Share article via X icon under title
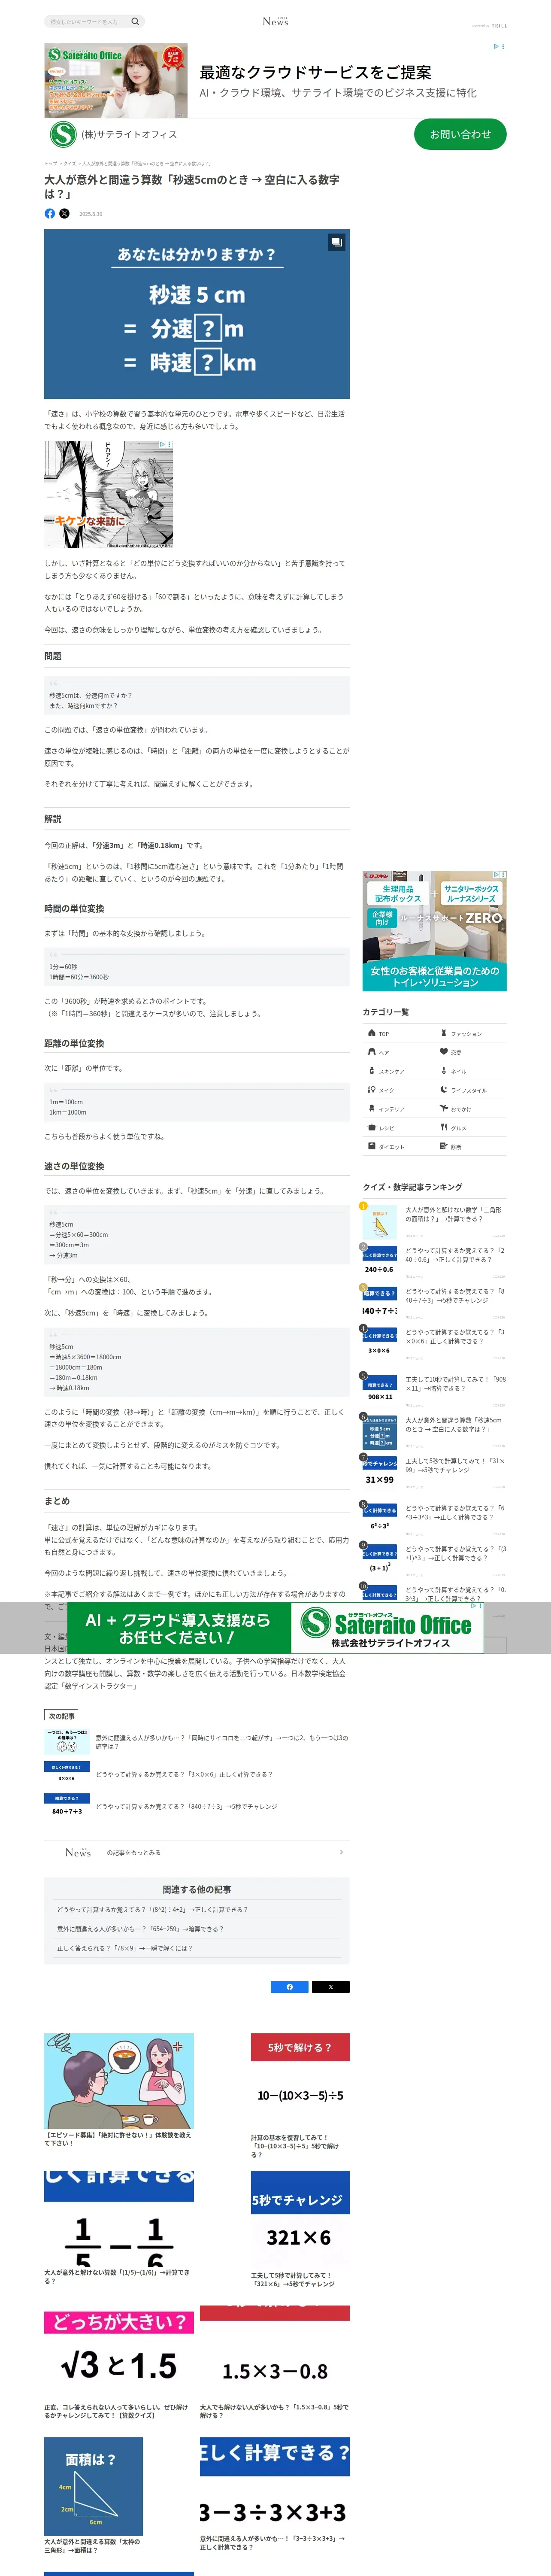The height and width of the screenshot is (2576, 551). coord(65,213)
